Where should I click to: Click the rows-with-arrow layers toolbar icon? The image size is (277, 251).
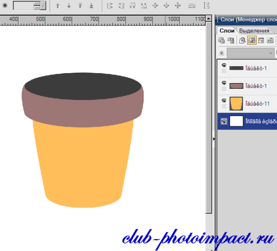pyautogui.click(x=231, y=40)
